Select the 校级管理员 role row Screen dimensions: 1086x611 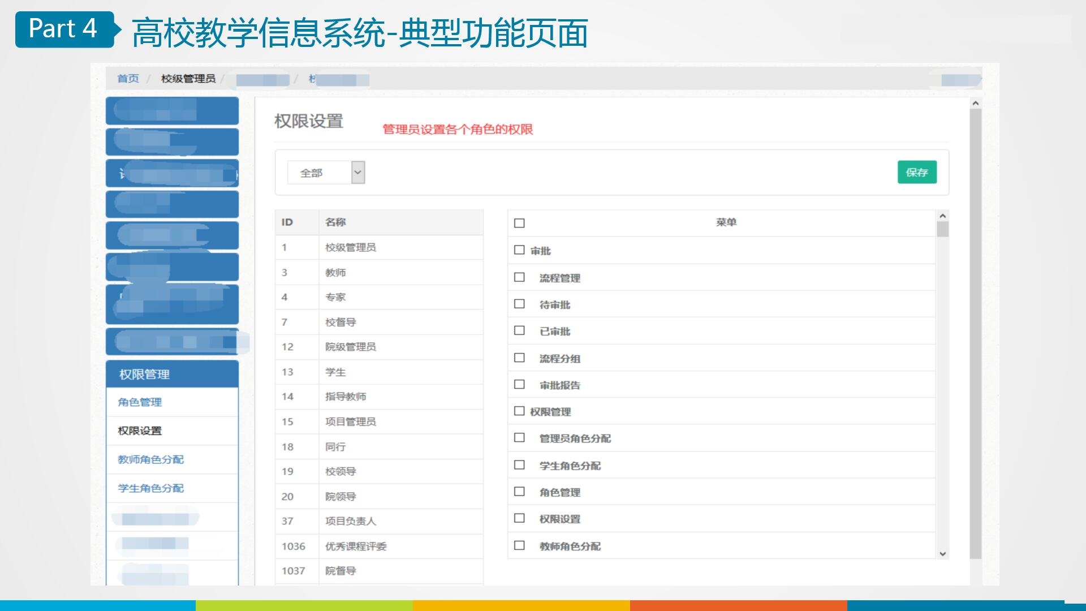[351, 247]
